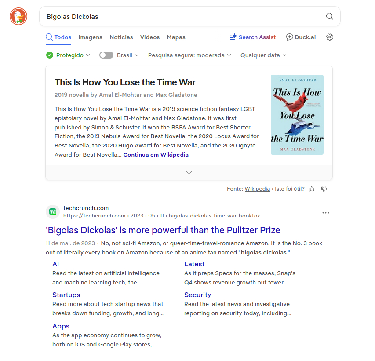Open the Protegido protection dropdown
The width and height of the screenshot is (375, 361).
[x=68, y=55]
